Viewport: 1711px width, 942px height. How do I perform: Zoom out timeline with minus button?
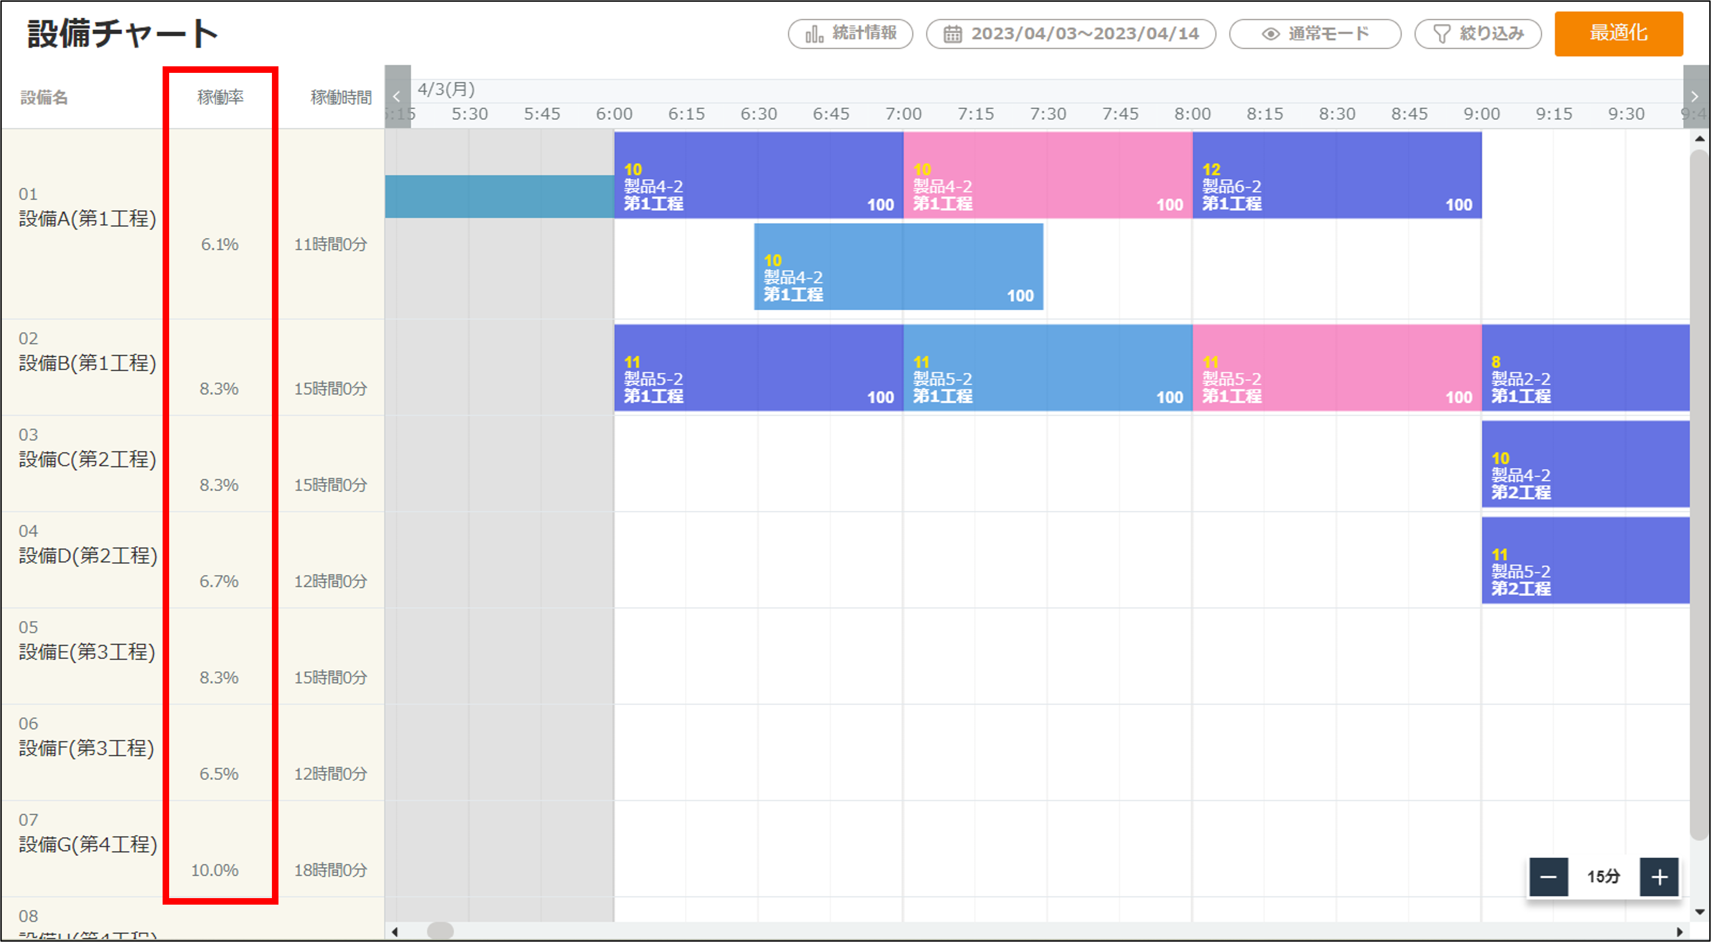1548,877
